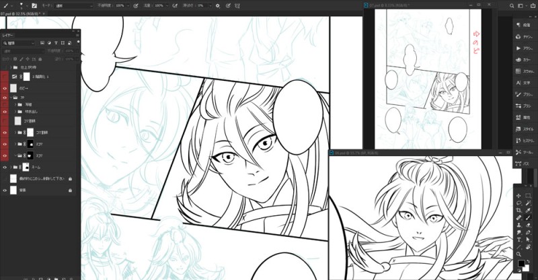This screenshot has width=538, height=280.
Task: Select the Lasso tool
Action: coord(518,203)
